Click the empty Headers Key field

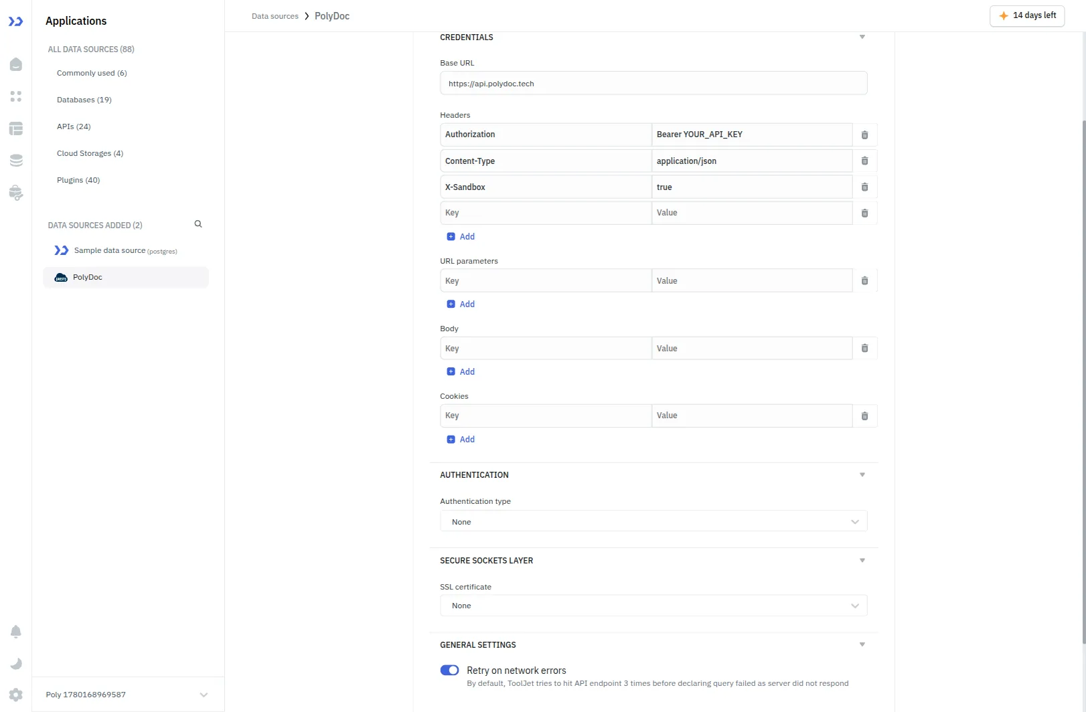point(546,213)
